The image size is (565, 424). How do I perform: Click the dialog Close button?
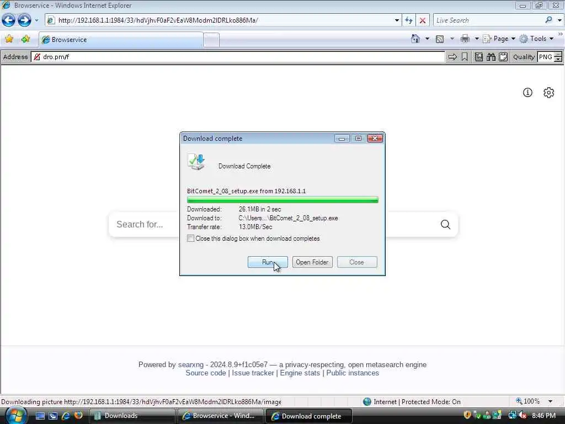coord(357,262)
